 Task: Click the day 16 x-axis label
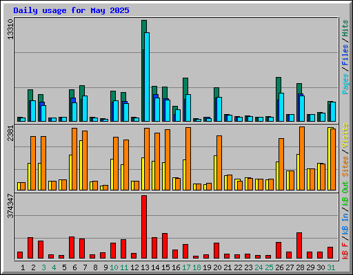176,267
